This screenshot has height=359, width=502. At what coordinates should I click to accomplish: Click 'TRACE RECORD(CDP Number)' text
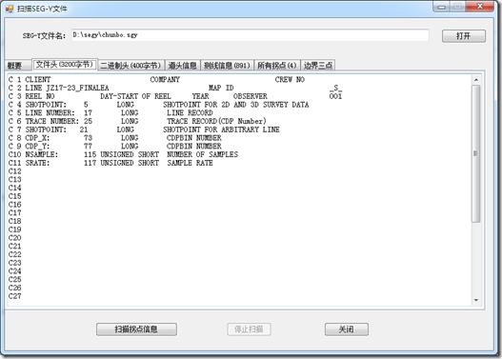coord(216,121)
